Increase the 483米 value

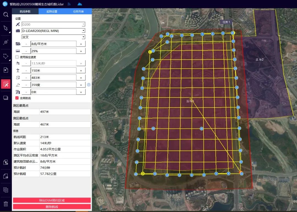[x=81, y=78]
